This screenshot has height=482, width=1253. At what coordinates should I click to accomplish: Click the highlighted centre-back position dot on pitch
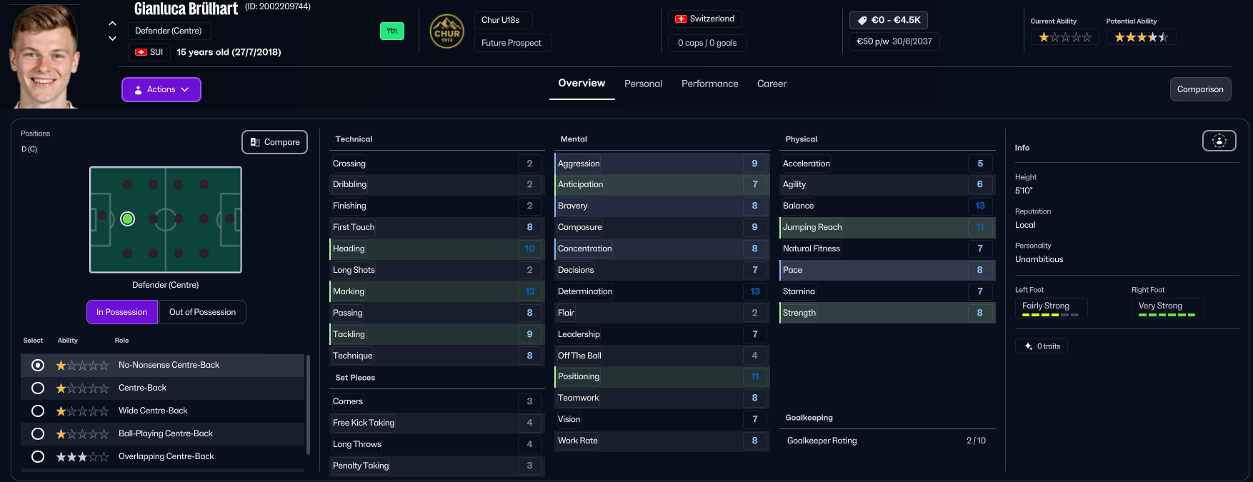(128, 219)
